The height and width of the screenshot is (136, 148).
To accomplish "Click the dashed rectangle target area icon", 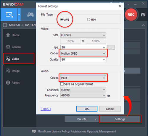I will [5, 25].
